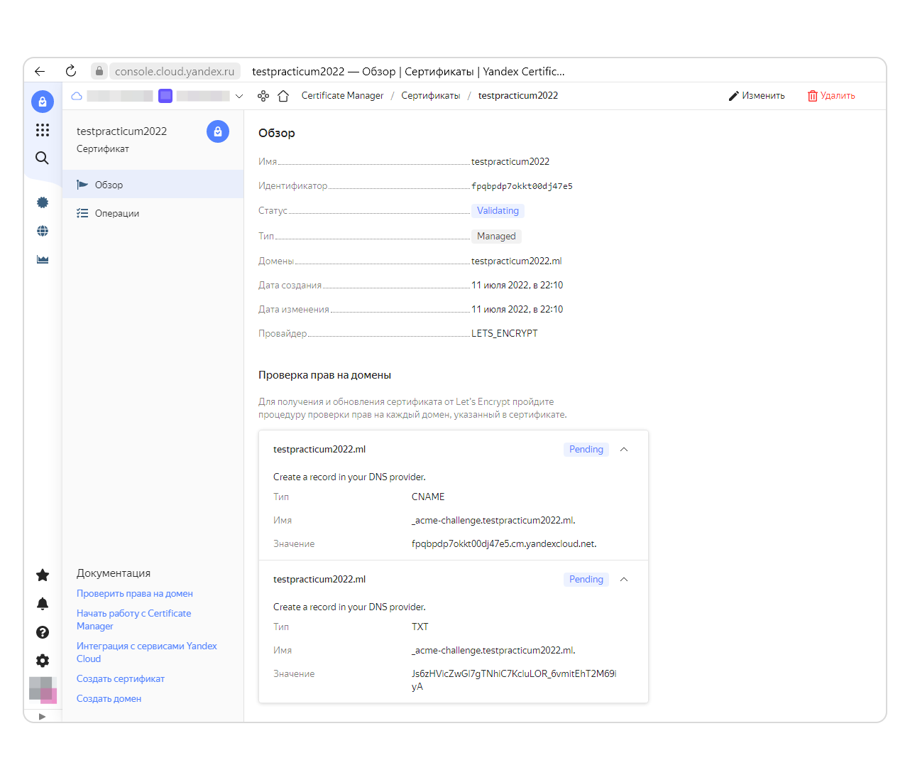Click Проверка прав на домены heading
The image size is (910, 780).
(x=325, y=375)
